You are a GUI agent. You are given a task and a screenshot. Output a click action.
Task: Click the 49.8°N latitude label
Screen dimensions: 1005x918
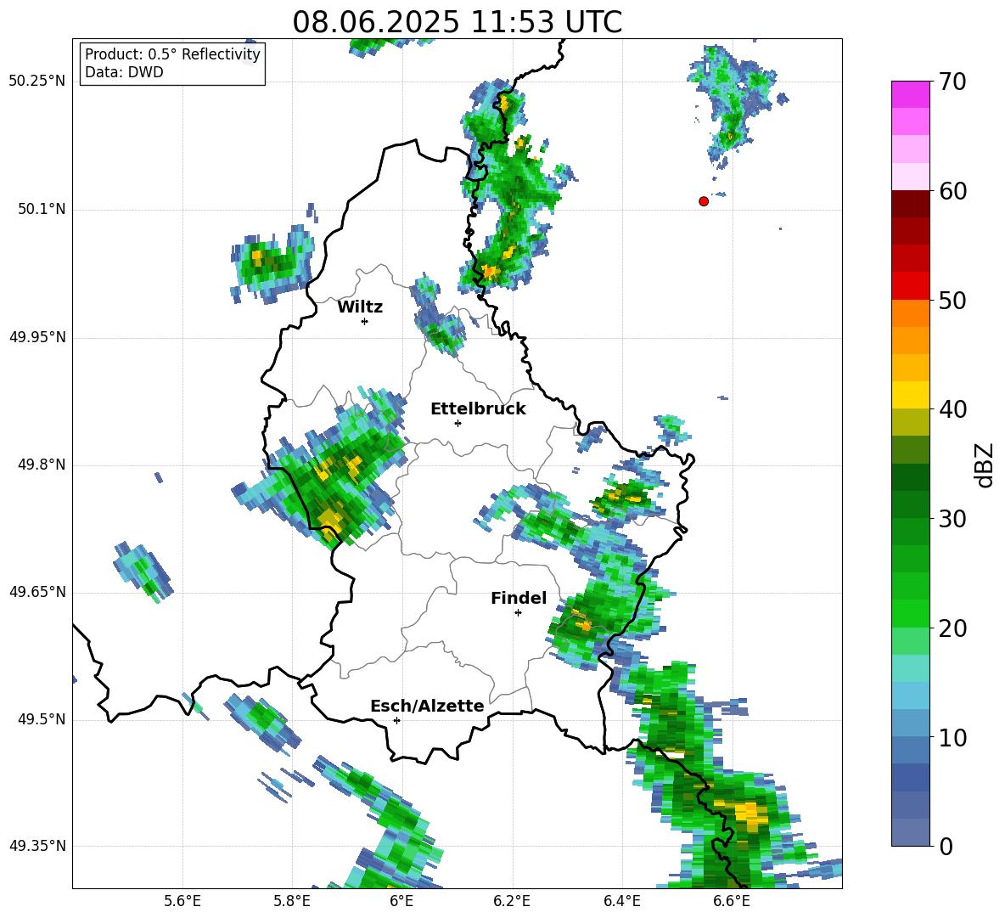tap(42, 465)
